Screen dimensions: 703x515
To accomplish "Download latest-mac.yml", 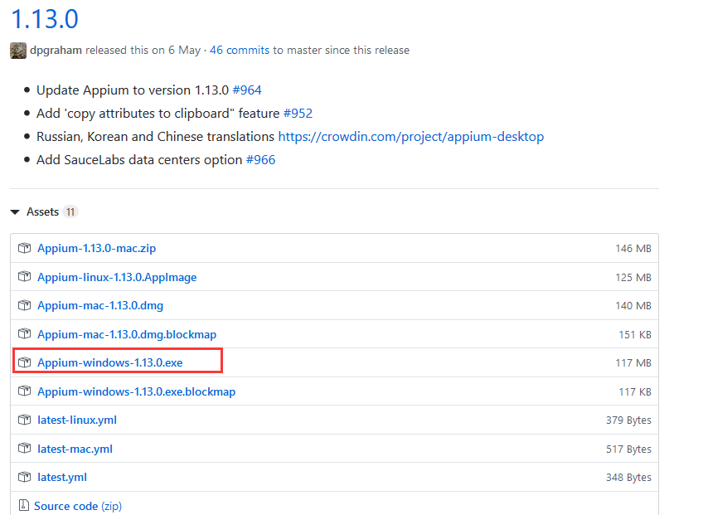I will pyautogui.click(x=75, y=449).
